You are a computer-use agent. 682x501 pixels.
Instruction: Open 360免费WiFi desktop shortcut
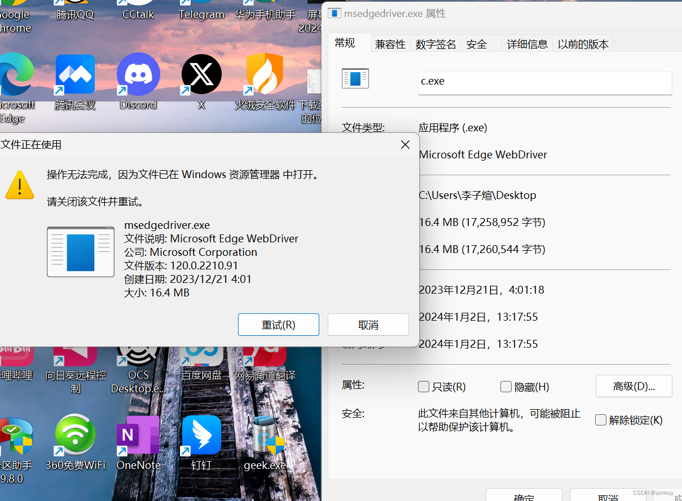(x=75, y=444)
